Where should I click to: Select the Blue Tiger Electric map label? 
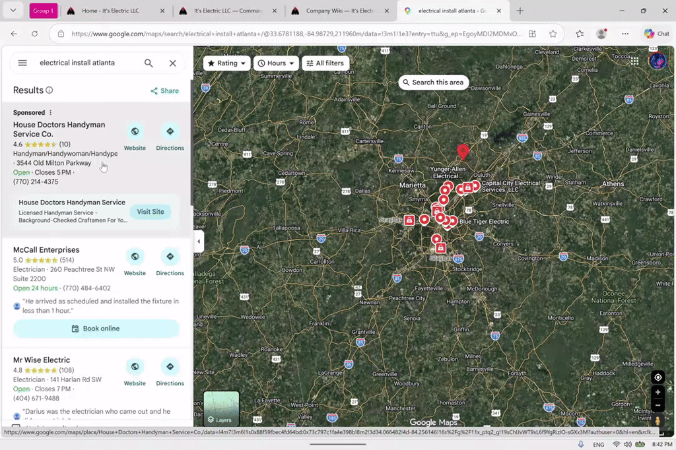coord(484,222)
